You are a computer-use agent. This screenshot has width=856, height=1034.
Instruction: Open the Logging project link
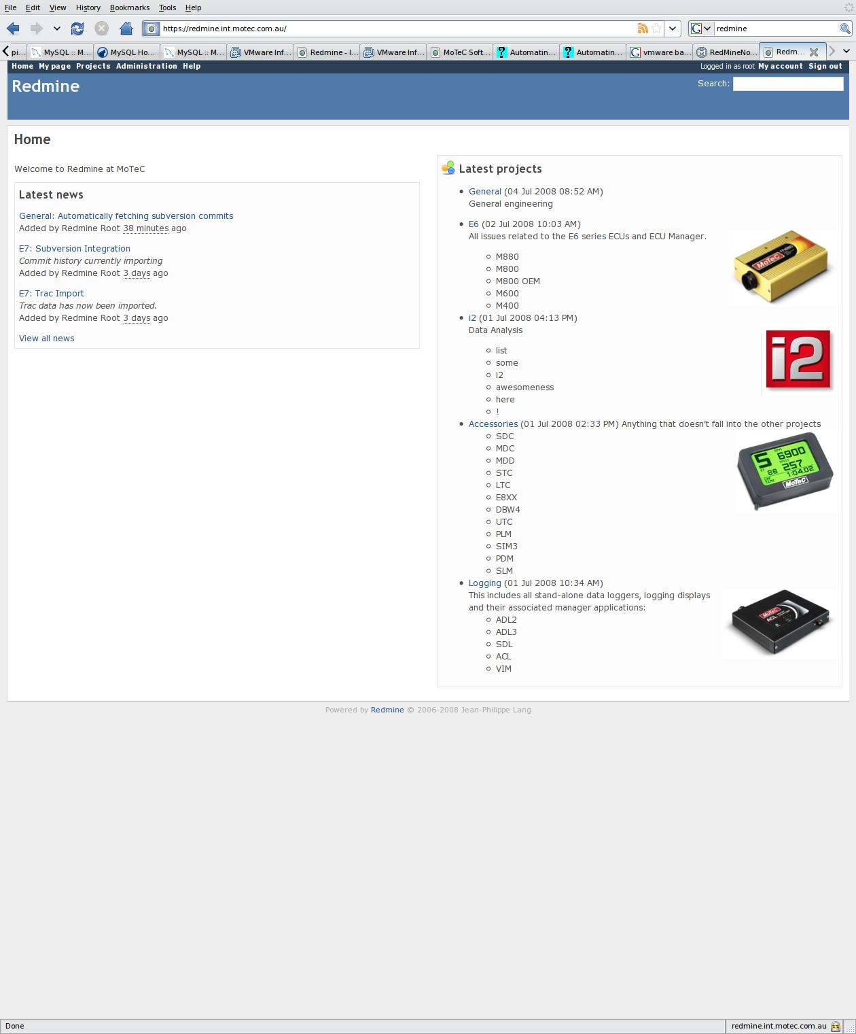click(x=485, y=583)
